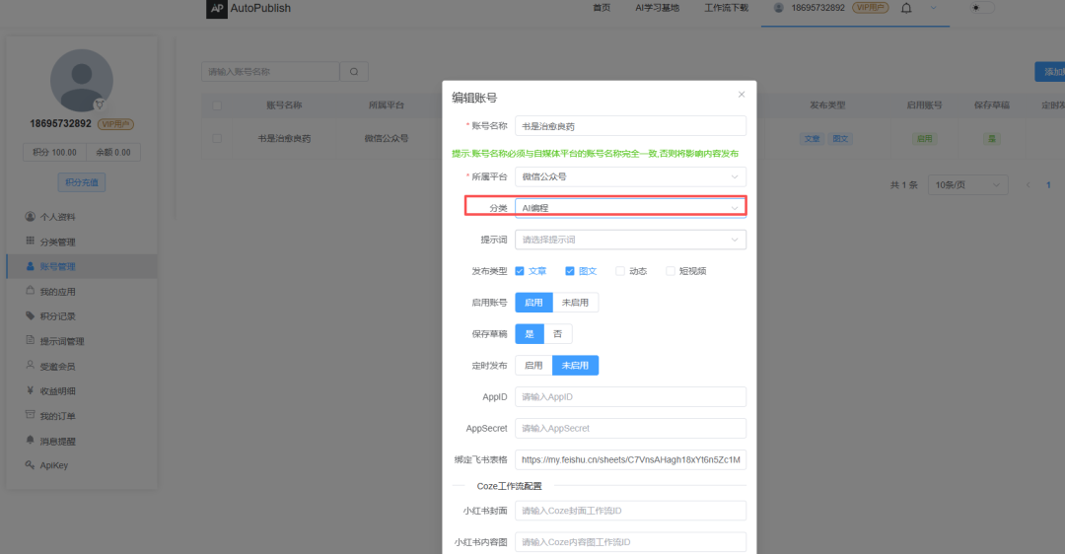Click the 文章 tag in table row

click(813, 138)
